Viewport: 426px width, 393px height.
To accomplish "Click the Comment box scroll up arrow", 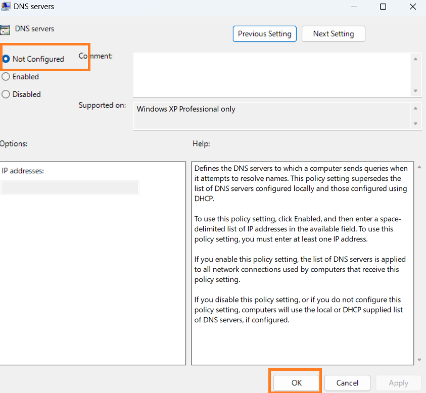I will pyautogui.click(x=415, y=59).
